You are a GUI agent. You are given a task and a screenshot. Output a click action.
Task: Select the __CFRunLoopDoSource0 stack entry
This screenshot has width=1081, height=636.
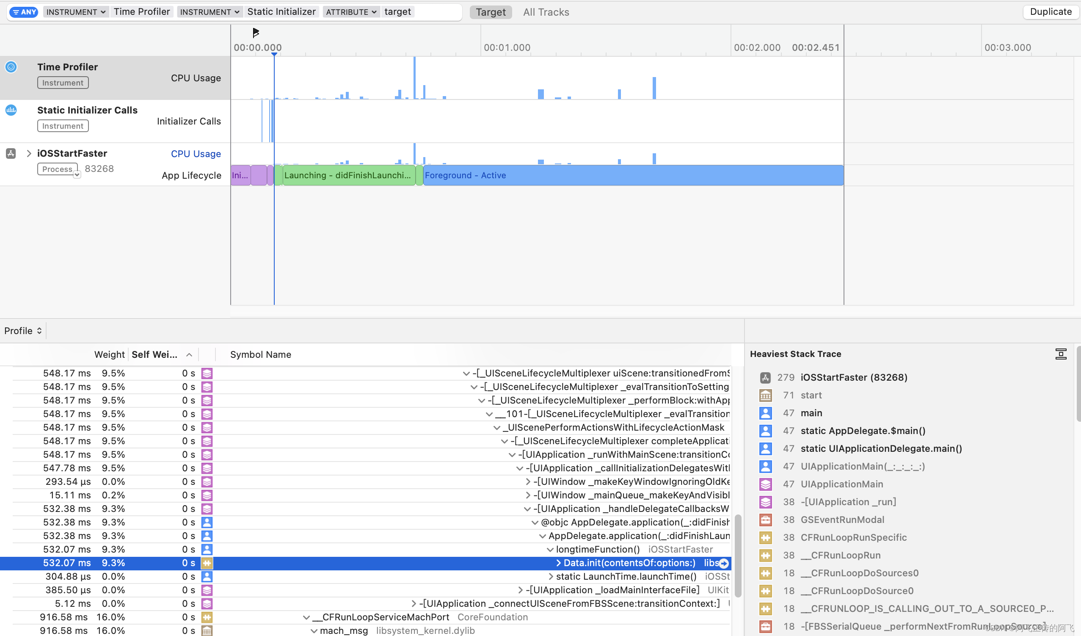(857, 591)
